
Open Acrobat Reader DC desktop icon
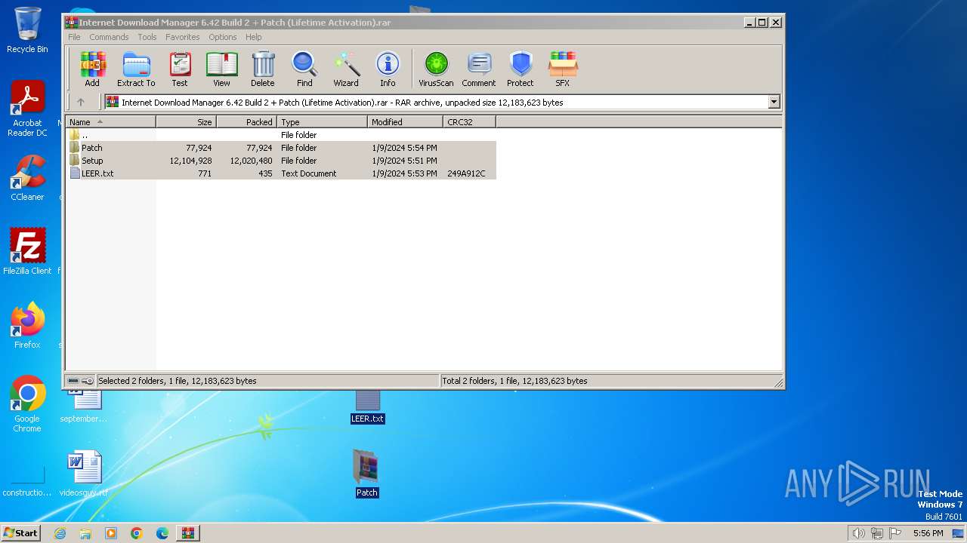27,109
